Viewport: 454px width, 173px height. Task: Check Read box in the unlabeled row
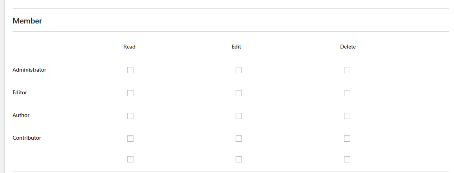[130, 159]
